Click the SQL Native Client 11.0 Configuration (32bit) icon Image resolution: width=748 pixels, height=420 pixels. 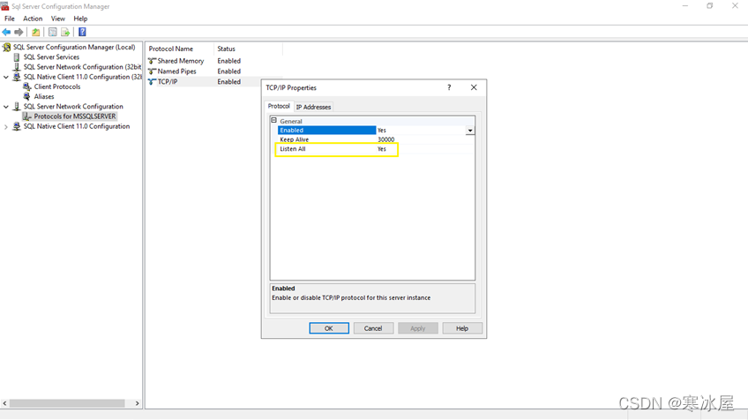(17, 77)
